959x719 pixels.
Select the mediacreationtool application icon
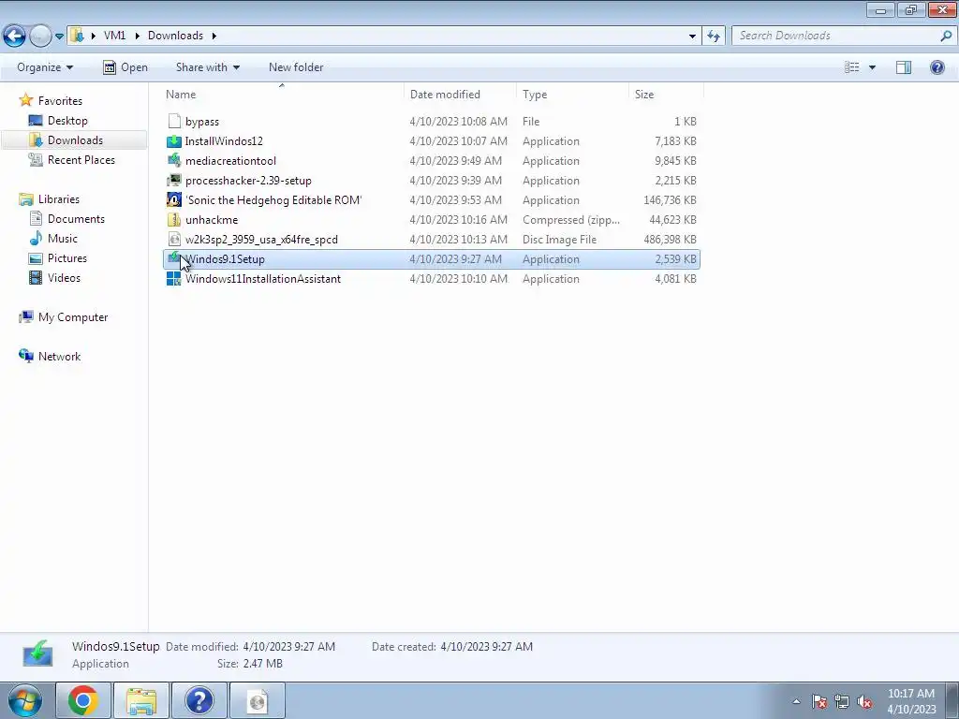click(x=174, y=161)
